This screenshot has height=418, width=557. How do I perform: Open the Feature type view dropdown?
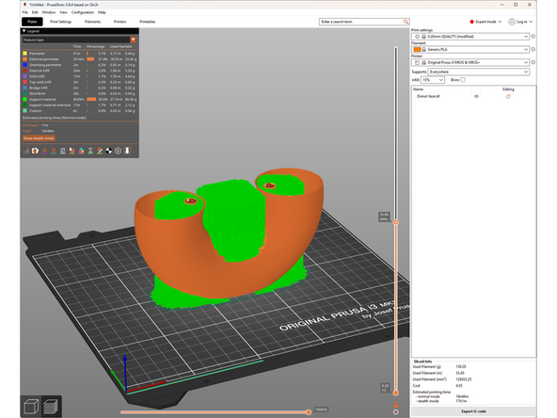pyautogui.click(x=134, y=40)
